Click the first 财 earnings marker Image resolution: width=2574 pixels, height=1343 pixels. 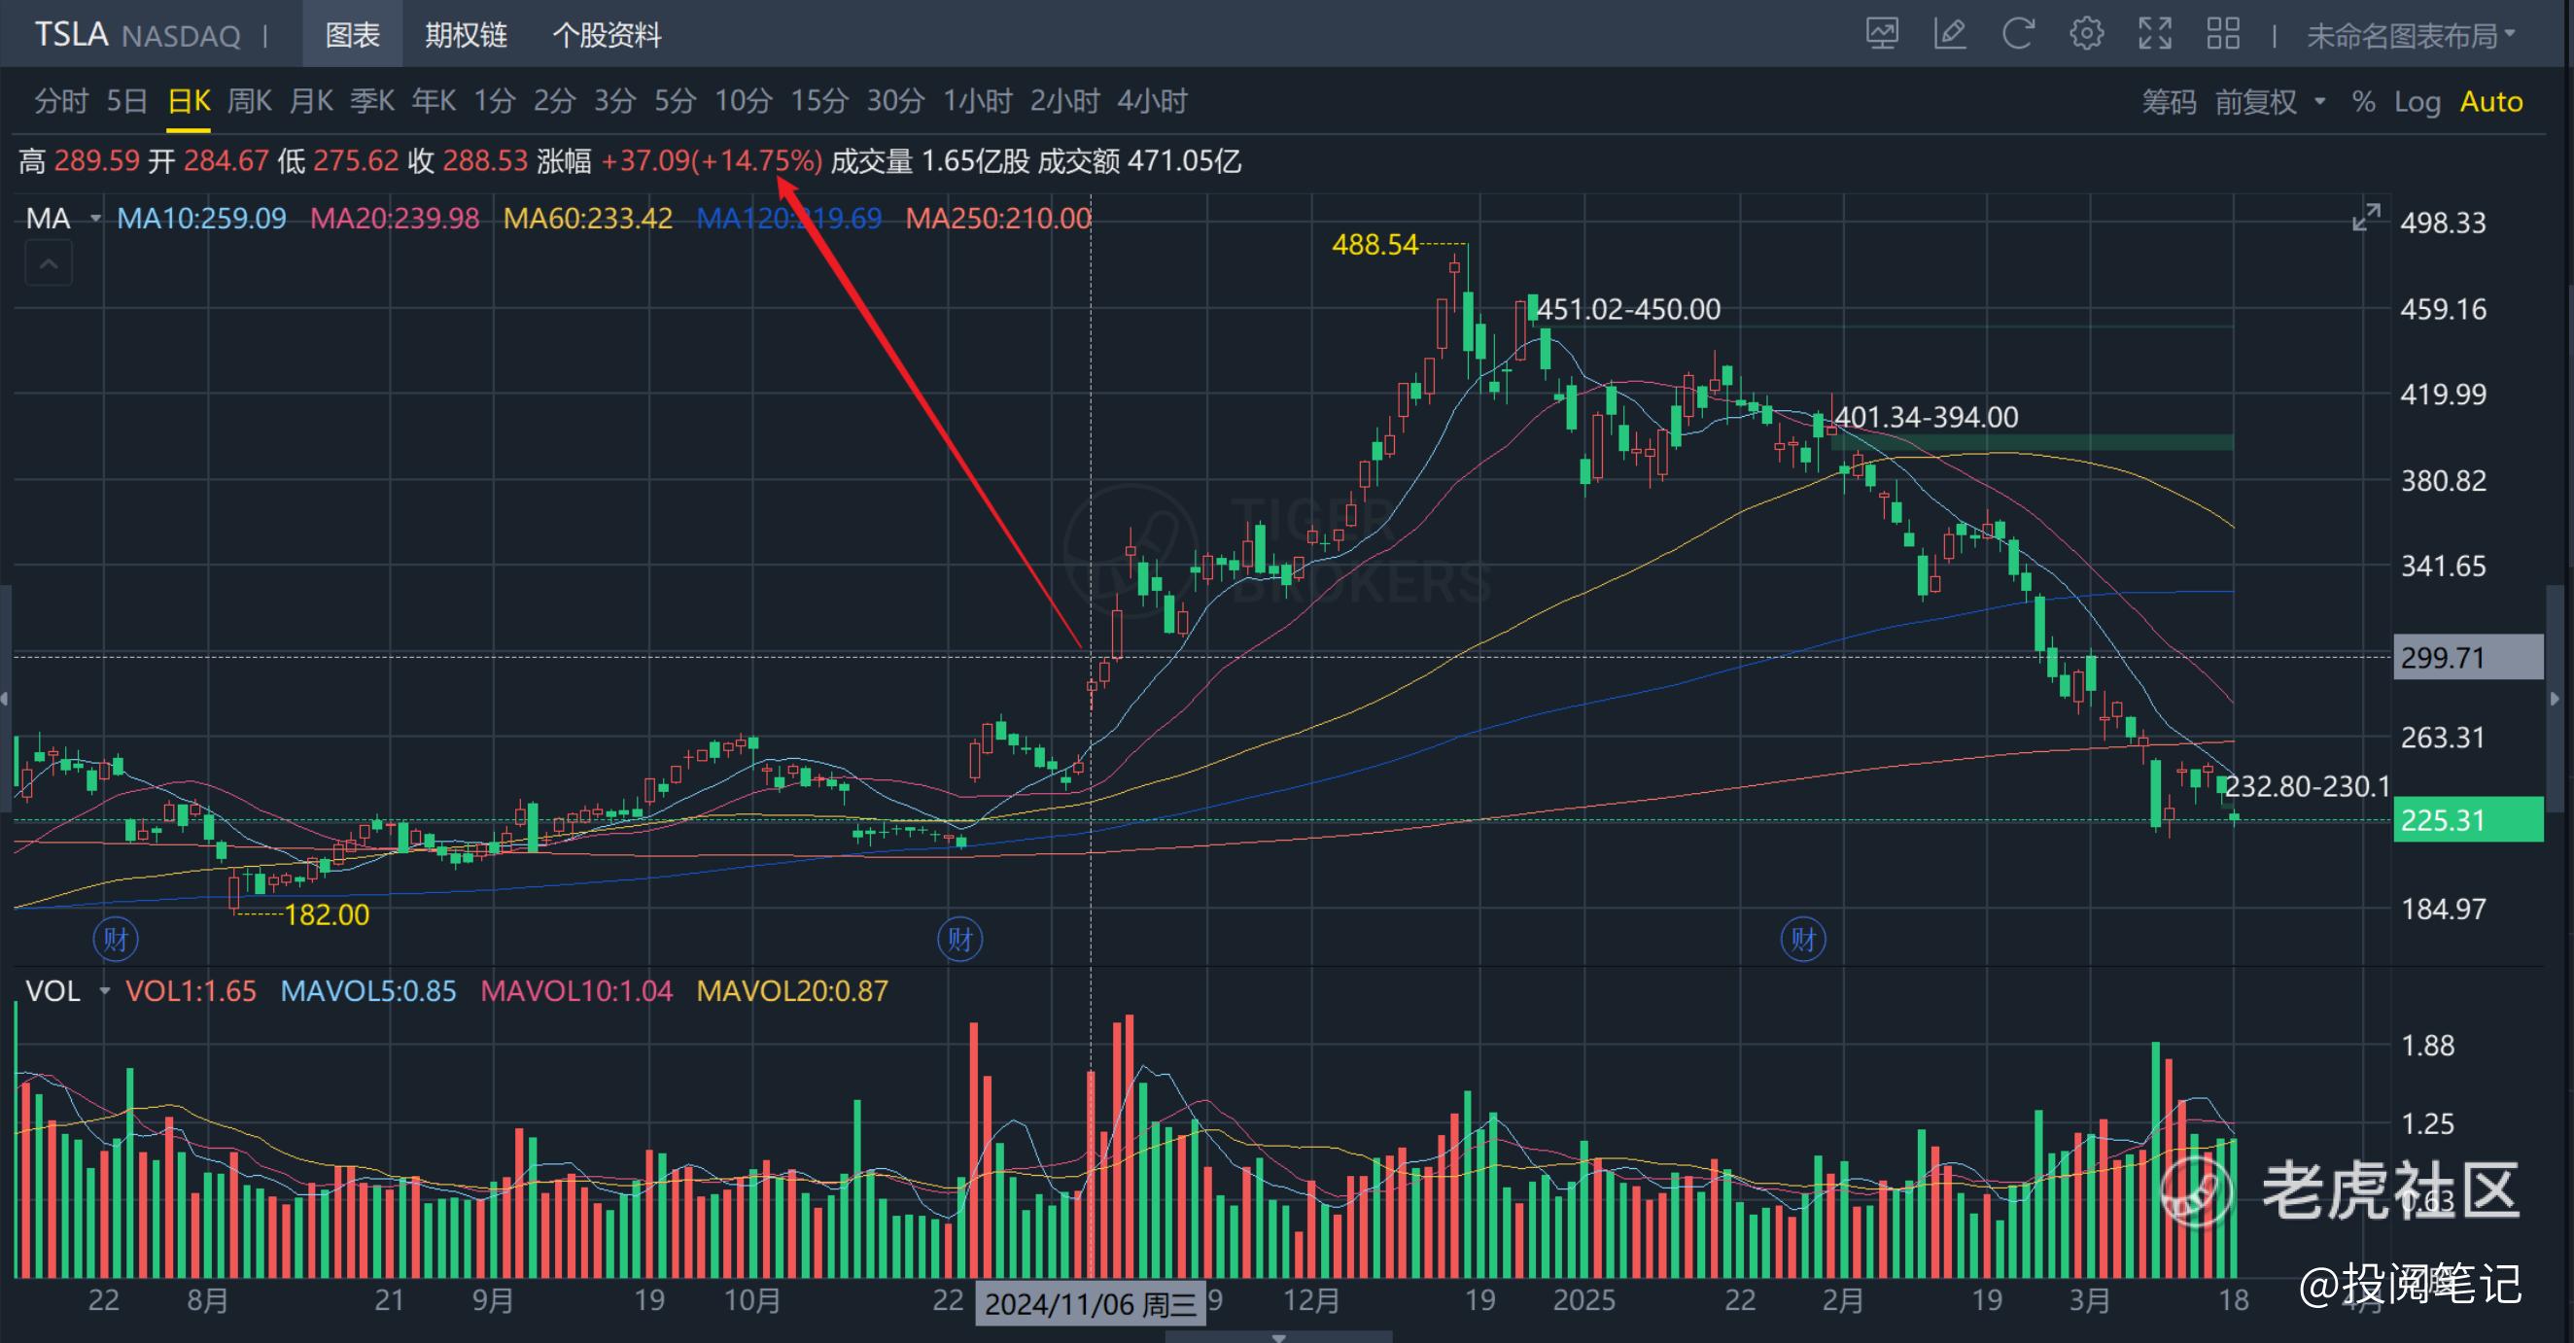click(115, 940)
